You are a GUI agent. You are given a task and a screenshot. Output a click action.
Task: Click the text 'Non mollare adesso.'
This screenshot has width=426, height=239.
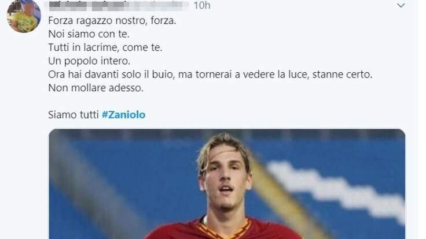point(96,88)
